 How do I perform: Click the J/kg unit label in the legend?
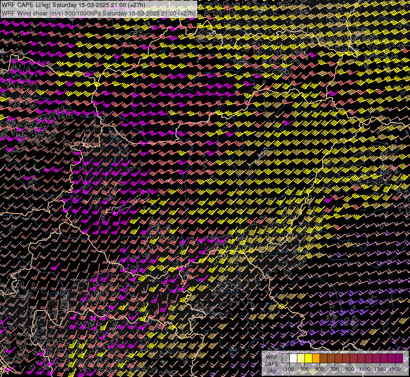(x=271, y=371)
